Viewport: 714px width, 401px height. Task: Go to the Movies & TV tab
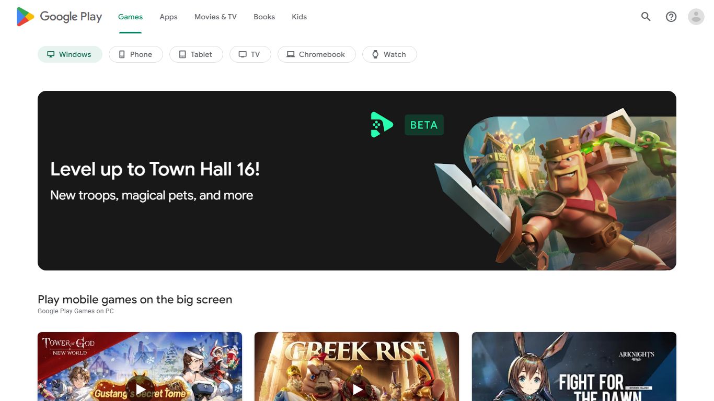(x=215, y=17)
